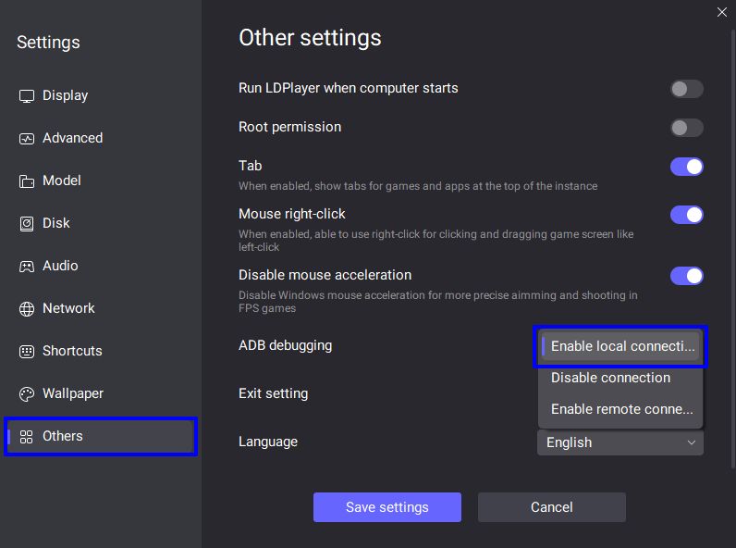736x548 pixels.
Task: Choose Disable connection from ADB list
Action: click(620, 378)
